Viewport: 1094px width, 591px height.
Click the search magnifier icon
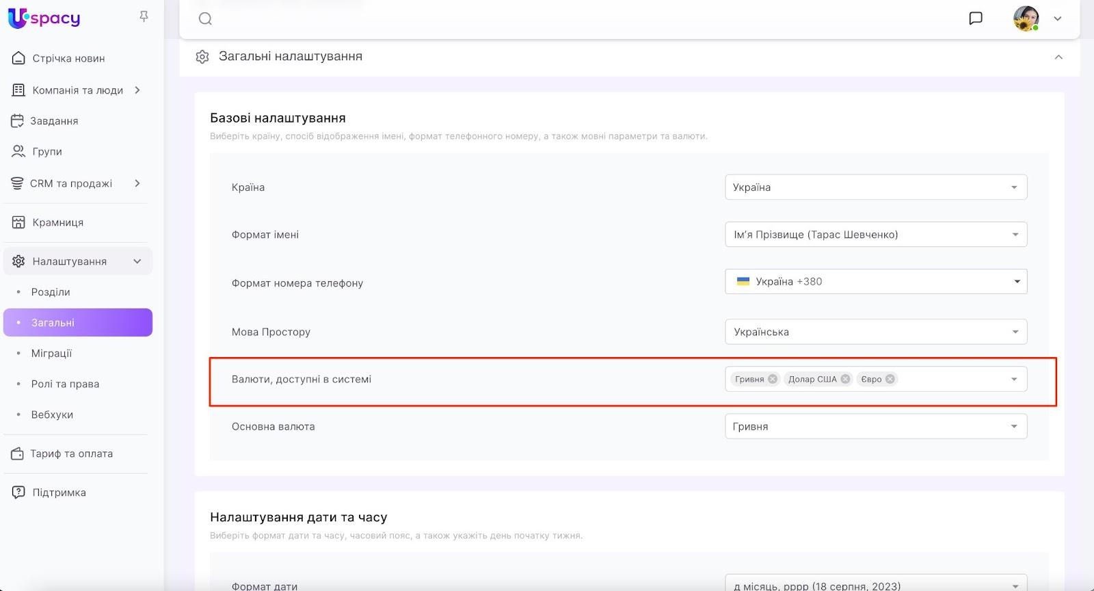point(205,19)
